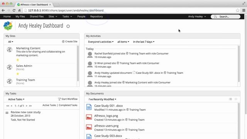Open Andy Healey user menu
The image size is (247, 139).
point(197,16)
